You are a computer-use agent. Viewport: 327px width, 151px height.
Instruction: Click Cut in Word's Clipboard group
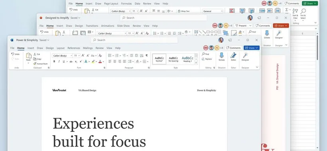pos(37,54)
